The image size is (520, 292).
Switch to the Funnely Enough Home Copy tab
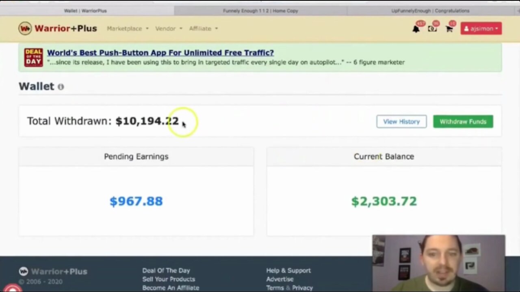tap(260, 11)
